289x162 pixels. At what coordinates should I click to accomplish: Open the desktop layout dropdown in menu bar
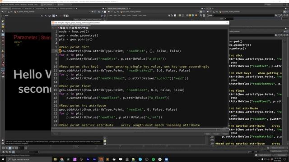point(48,4)
